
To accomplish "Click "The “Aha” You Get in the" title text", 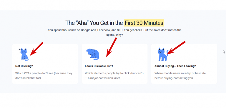I will point(94,23).
